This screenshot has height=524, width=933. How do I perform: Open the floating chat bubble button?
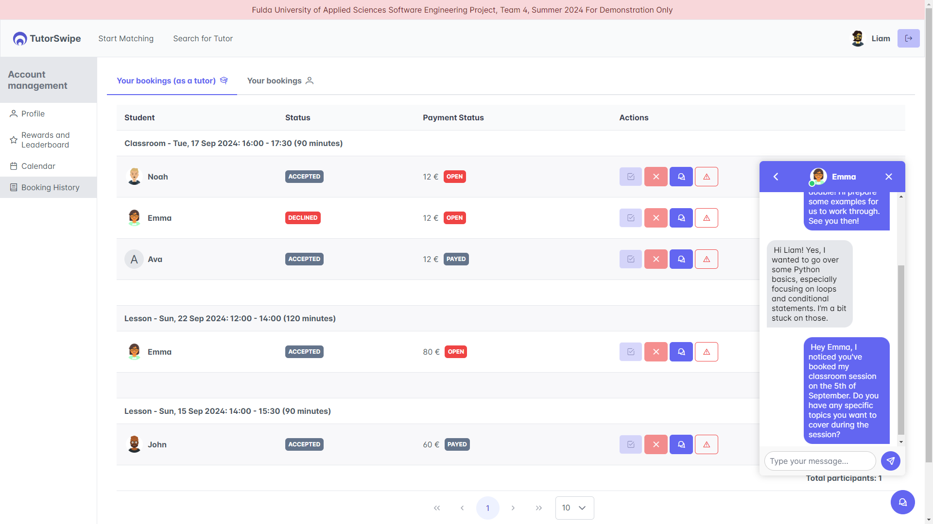pos(902,502)
